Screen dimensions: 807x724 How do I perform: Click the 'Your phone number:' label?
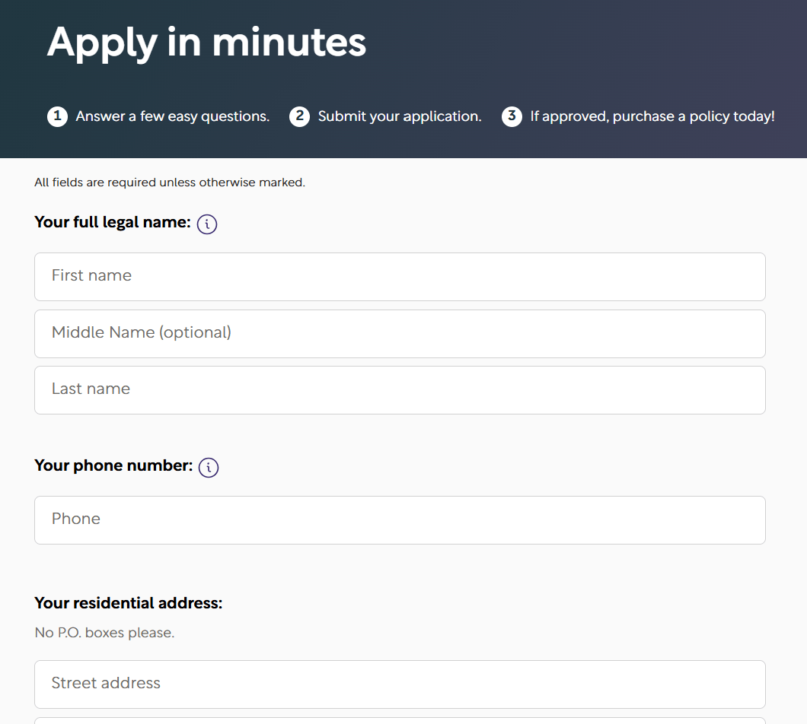click(x=113, y=465)
